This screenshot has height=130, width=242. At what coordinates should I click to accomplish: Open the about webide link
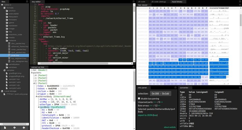170,127
